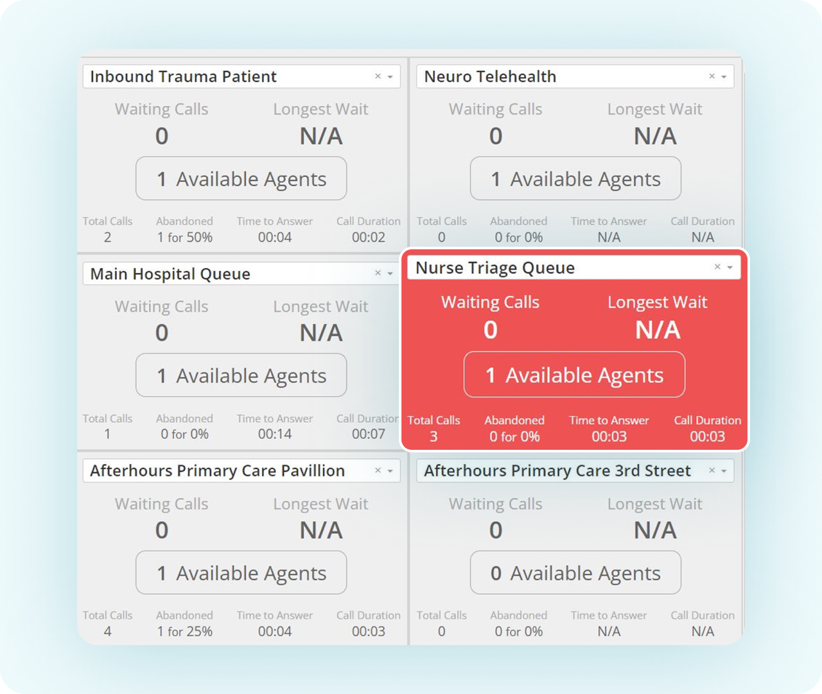Image resolution: width=822 pixels, height=694 pixels.
Task: Click Longest Wait 'N/A' in Nurse Triage Queue
Action: (658, 330)
